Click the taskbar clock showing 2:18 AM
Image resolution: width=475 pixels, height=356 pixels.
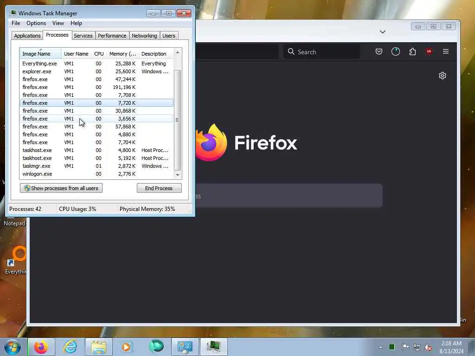[451, 347]
